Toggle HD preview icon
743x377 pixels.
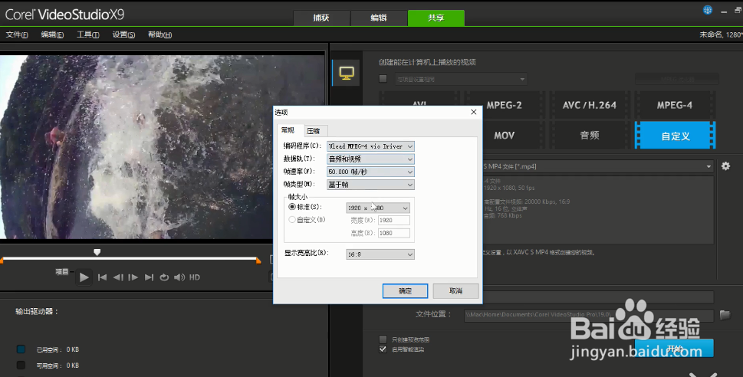[x=194, y=277]
